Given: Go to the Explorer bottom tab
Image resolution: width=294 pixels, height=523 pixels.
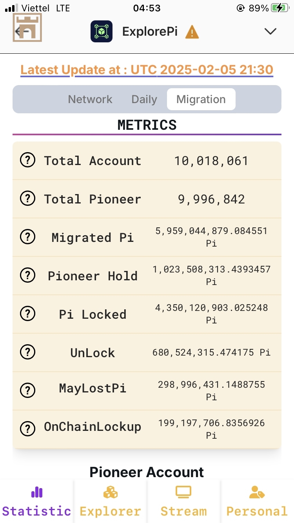Looking at the screenshot, I should [x=111, y=501].
